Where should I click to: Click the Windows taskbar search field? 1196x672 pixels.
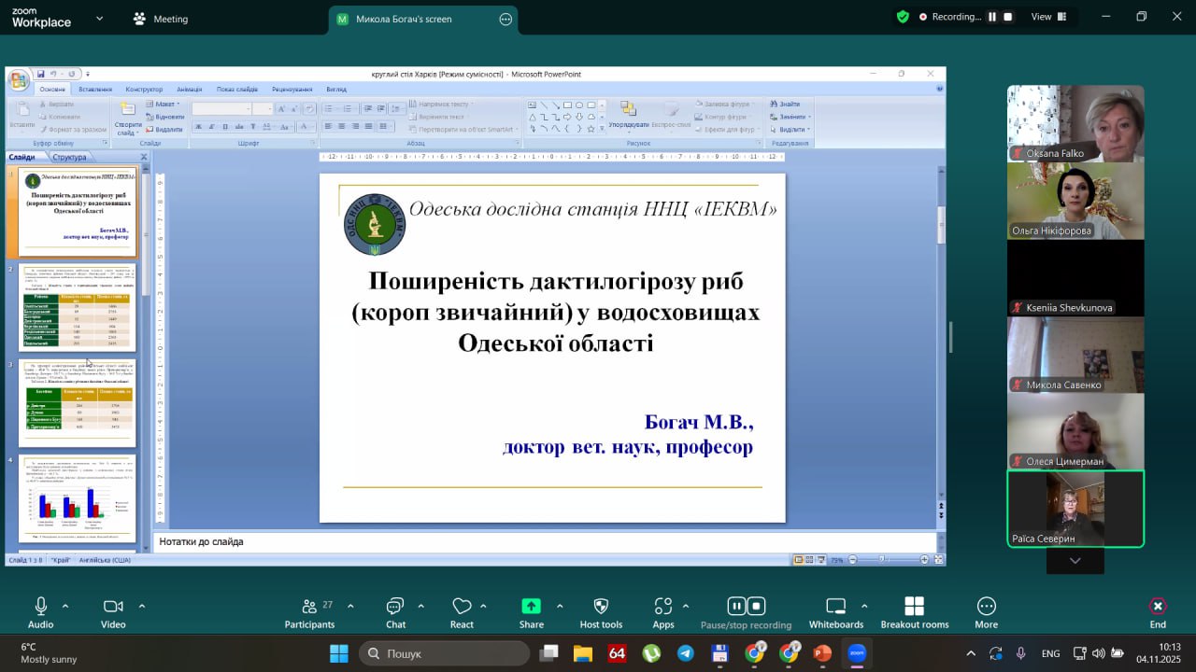444,653
